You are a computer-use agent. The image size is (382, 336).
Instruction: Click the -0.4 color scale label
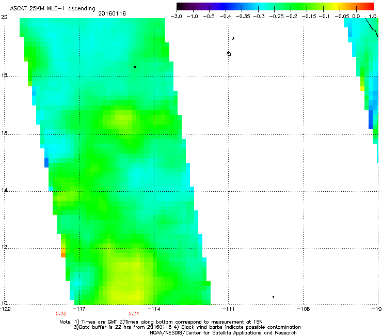click(226, 17)
